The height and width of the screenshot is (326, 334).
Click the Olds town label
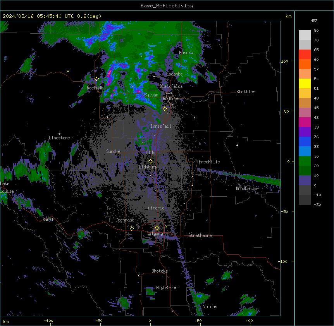[x=150, y=153]
